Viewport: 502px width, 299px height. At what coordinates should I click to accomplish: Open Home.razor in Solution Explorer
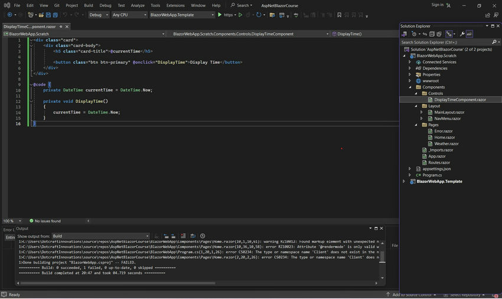[444, 137]
